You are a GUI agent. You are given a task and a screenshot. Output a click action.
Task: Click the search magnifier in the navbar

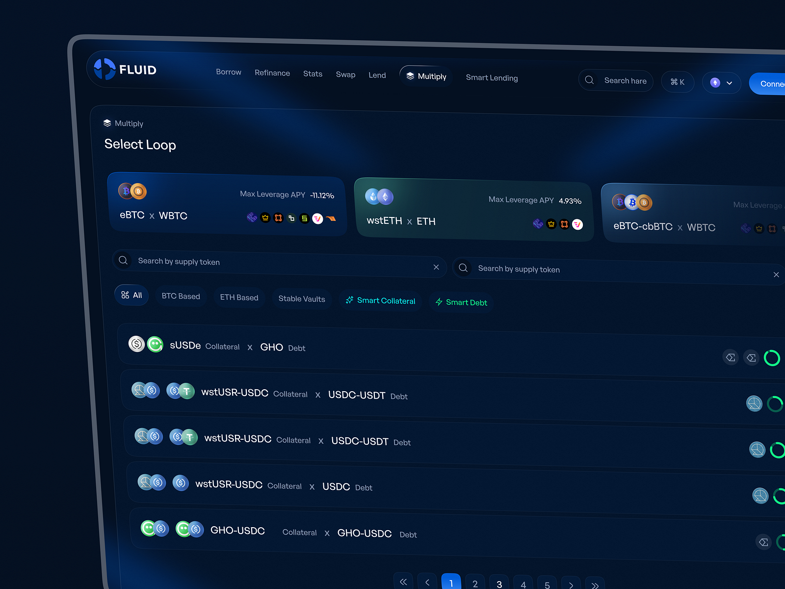click(589, 80)
